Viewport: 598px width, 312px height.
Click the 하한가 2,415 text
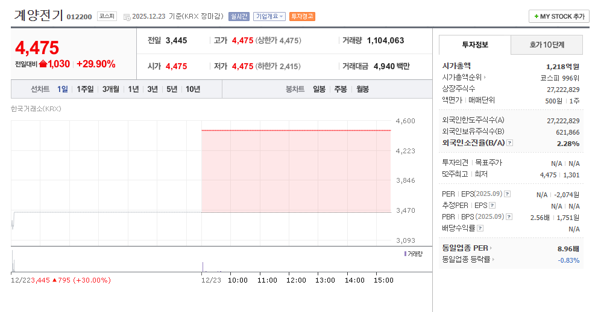pyautogui.click(x=278, y=67)
